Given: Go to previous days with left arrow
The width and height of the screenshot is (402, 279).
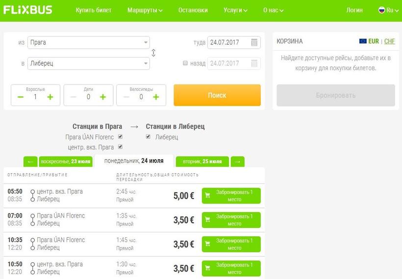Looking at the screenshot, I should (x=30, y=162).
